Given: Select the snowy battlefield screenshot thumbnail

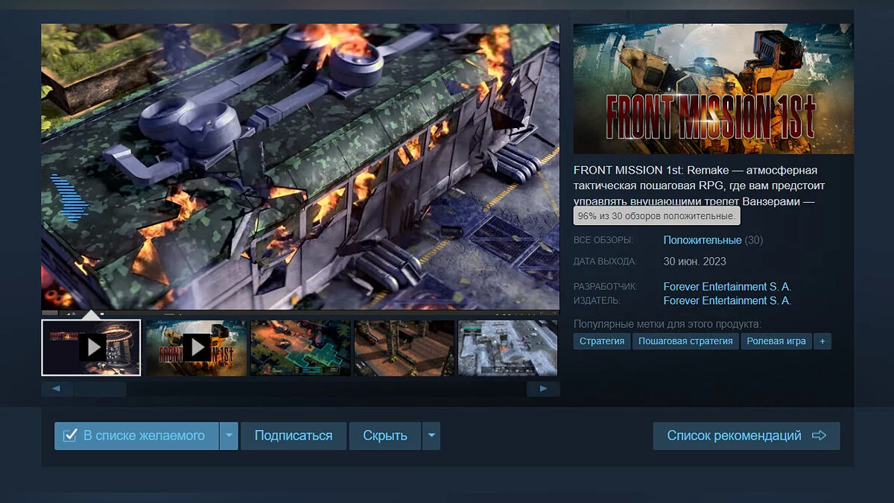Looking at the screenshot, I should coord(507,347).
